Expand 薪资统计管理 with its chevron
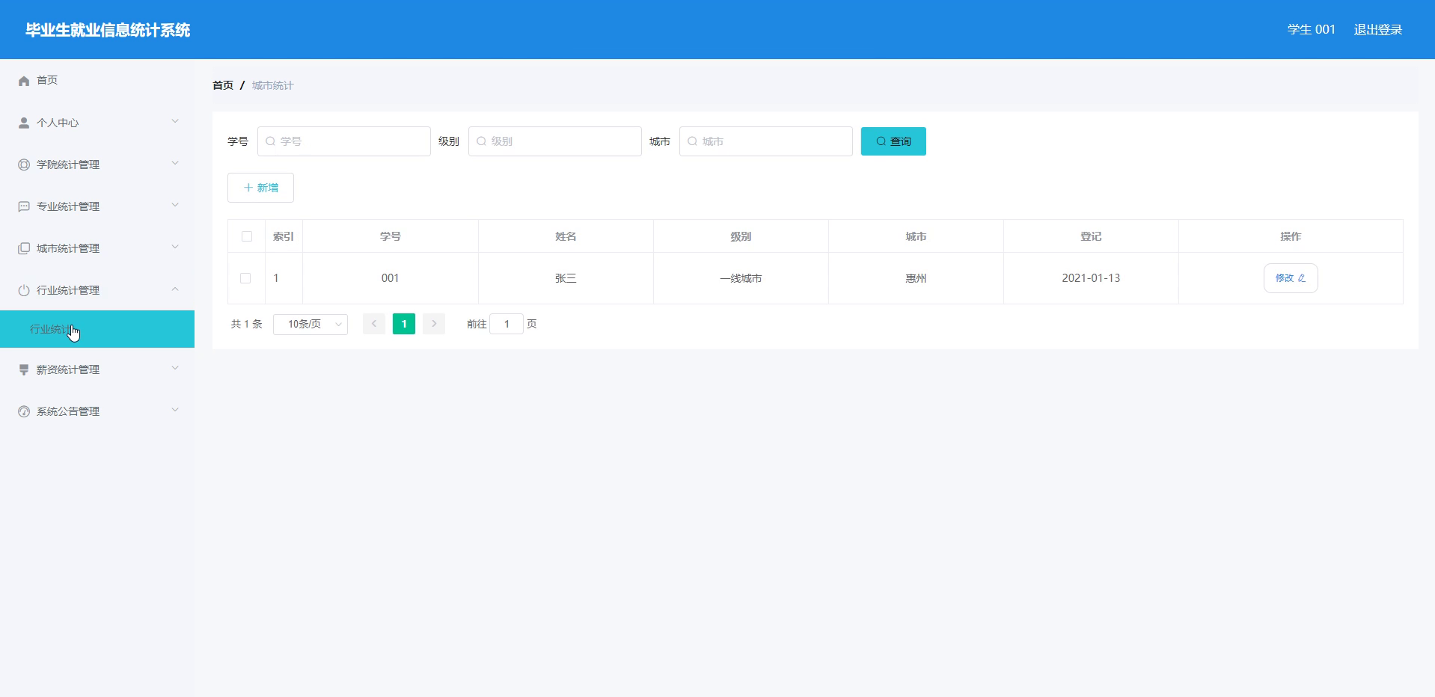The image size is (1435, 697). [175, 368]
